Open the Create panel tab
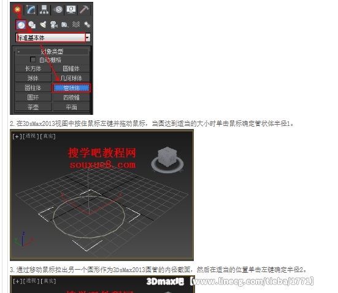Image resolution: width=338 pixels, height=293 pixels. coord(17,9)
